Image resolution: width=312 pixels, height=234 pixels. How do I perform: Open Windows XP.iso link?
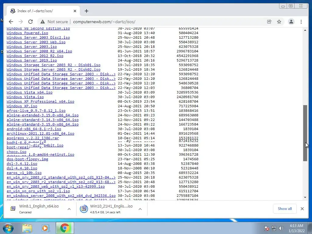(x=22, y=106)
